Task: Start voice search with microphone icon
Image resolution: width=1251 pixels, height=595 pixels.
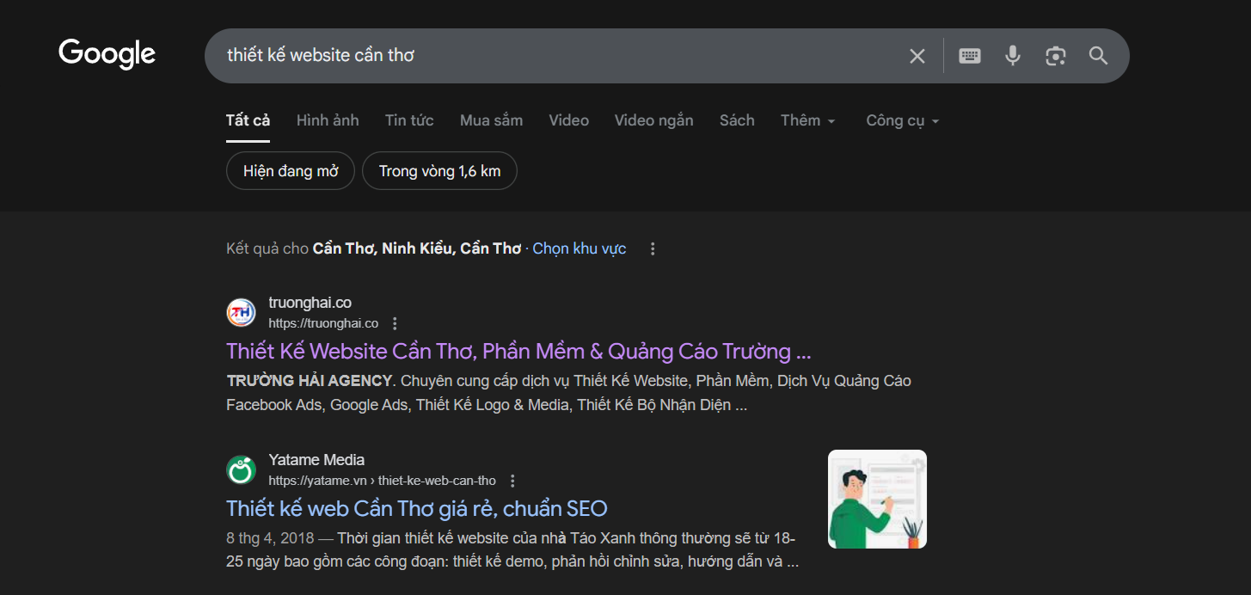Action: [x=1013, y=56]
